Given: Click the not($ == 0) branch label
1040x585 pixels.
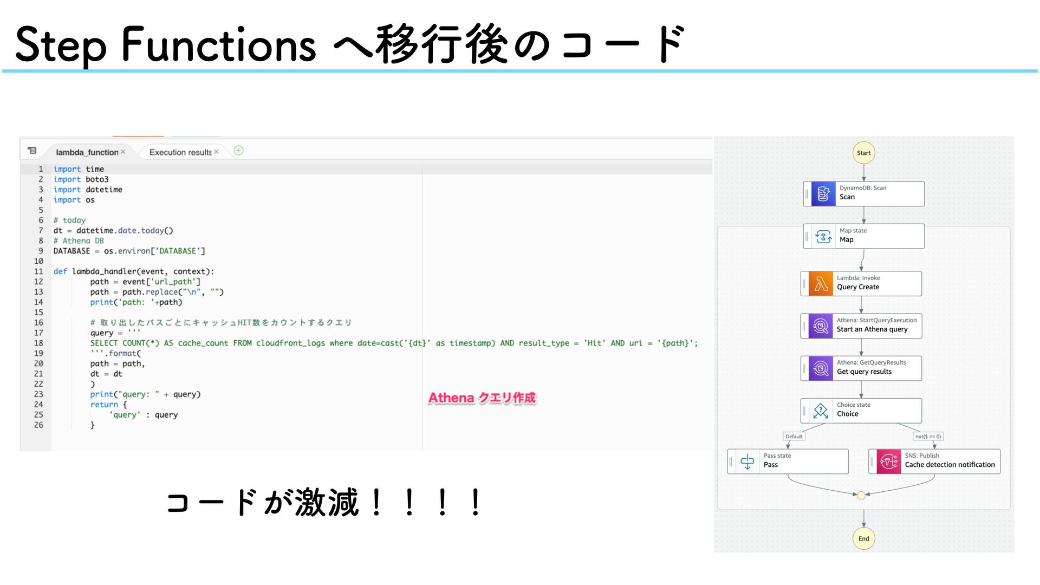Looking at the screenshot, I should [x=928, y=437].
